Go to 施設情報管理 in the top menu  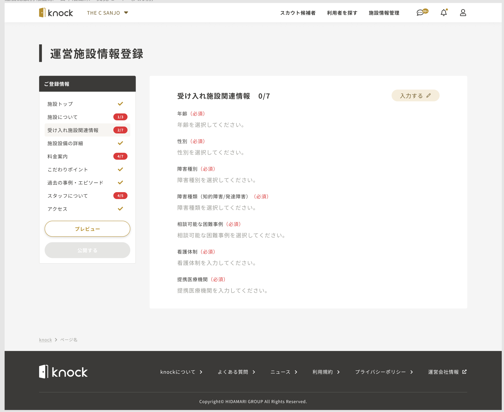click(x=384, y=13)
